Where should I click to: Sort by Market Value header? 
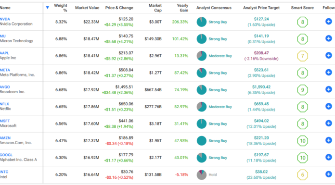pyautogui.click(x=87, y=8)
